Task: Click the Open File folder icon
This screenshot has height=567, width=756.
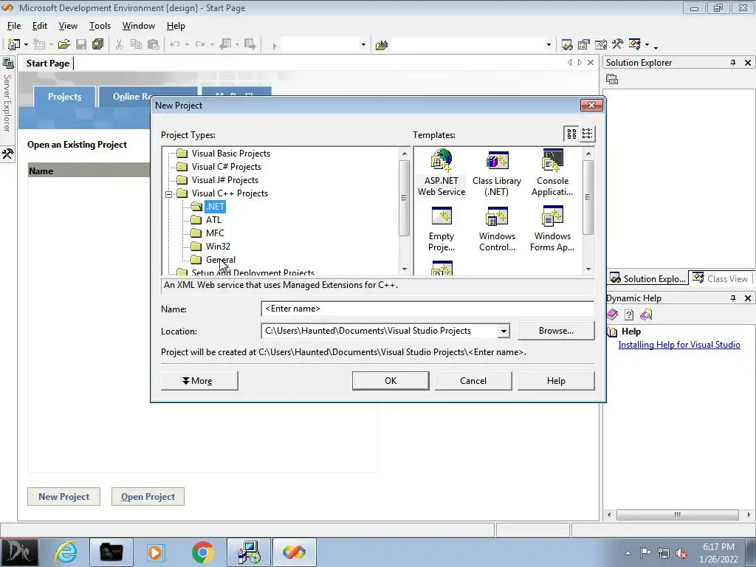Action: click(63, 45)
